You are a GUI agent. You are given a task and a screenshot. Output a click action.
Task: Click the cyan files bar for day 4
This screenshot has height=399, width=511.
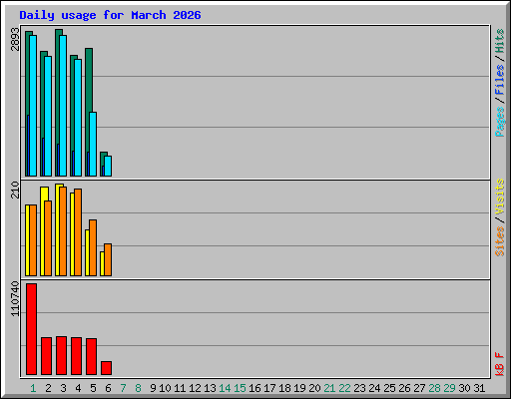point(78,118)
